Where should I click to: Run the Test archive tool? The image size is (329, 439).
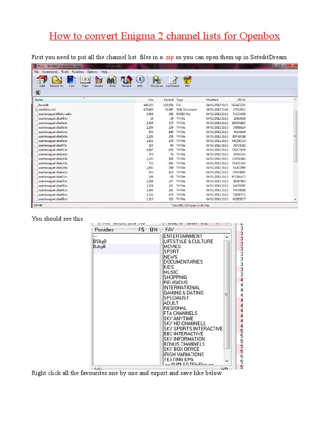click(x=72, y=81)
